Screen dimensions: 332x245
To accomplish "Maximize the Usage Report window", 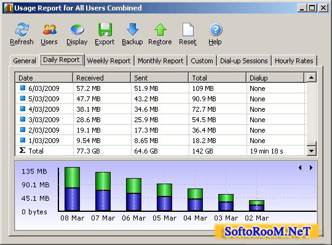I will coord(312,8).
